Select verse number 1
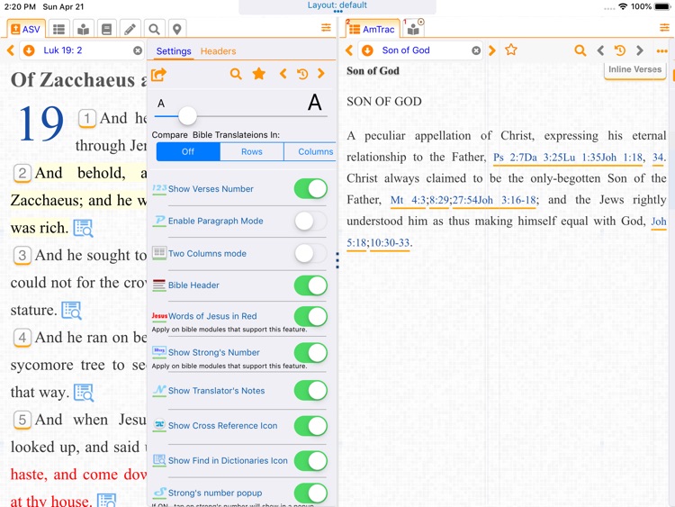This screenshot has height=507, width=675. coord(87,119)
